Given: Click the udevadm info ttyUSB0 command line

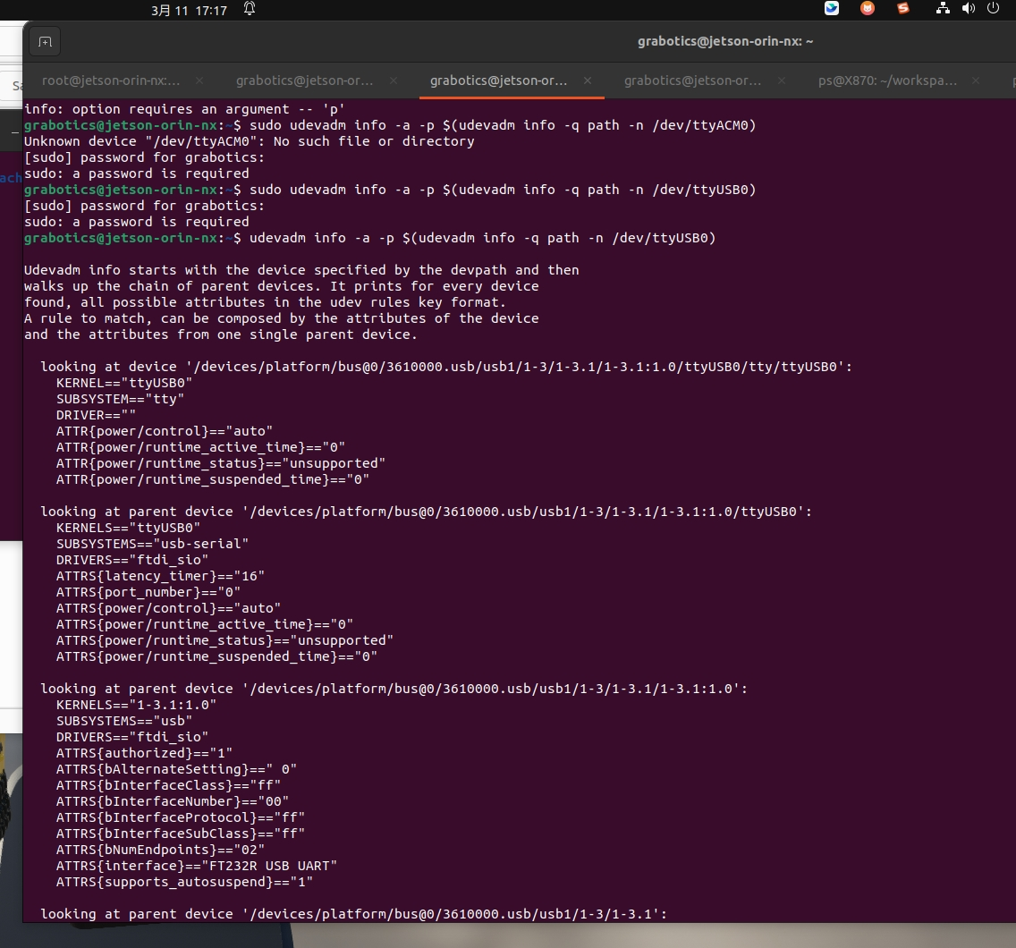Looking at the screenshot, I should pos(483,238).
